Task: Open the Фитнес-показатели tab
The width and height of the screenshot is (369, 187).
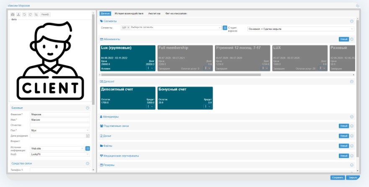Action: tap(176, 14)
